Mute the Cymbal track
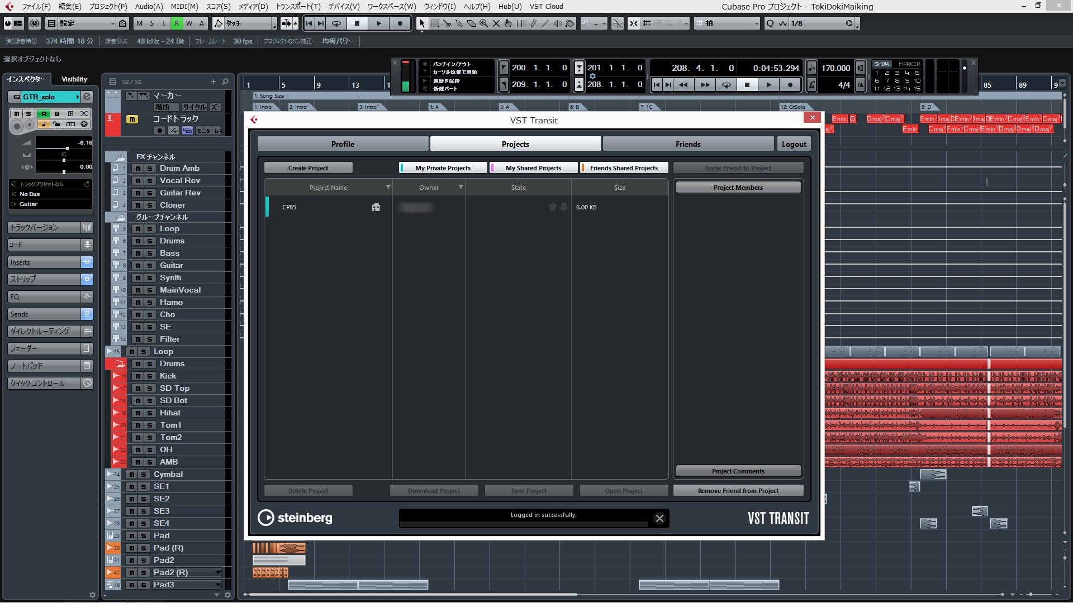The width and height of the screenshot is (1073, 603). coord(131,475)
